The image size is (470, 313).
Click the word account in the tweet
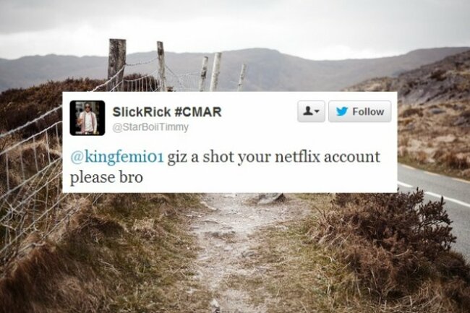click(352, 158)
